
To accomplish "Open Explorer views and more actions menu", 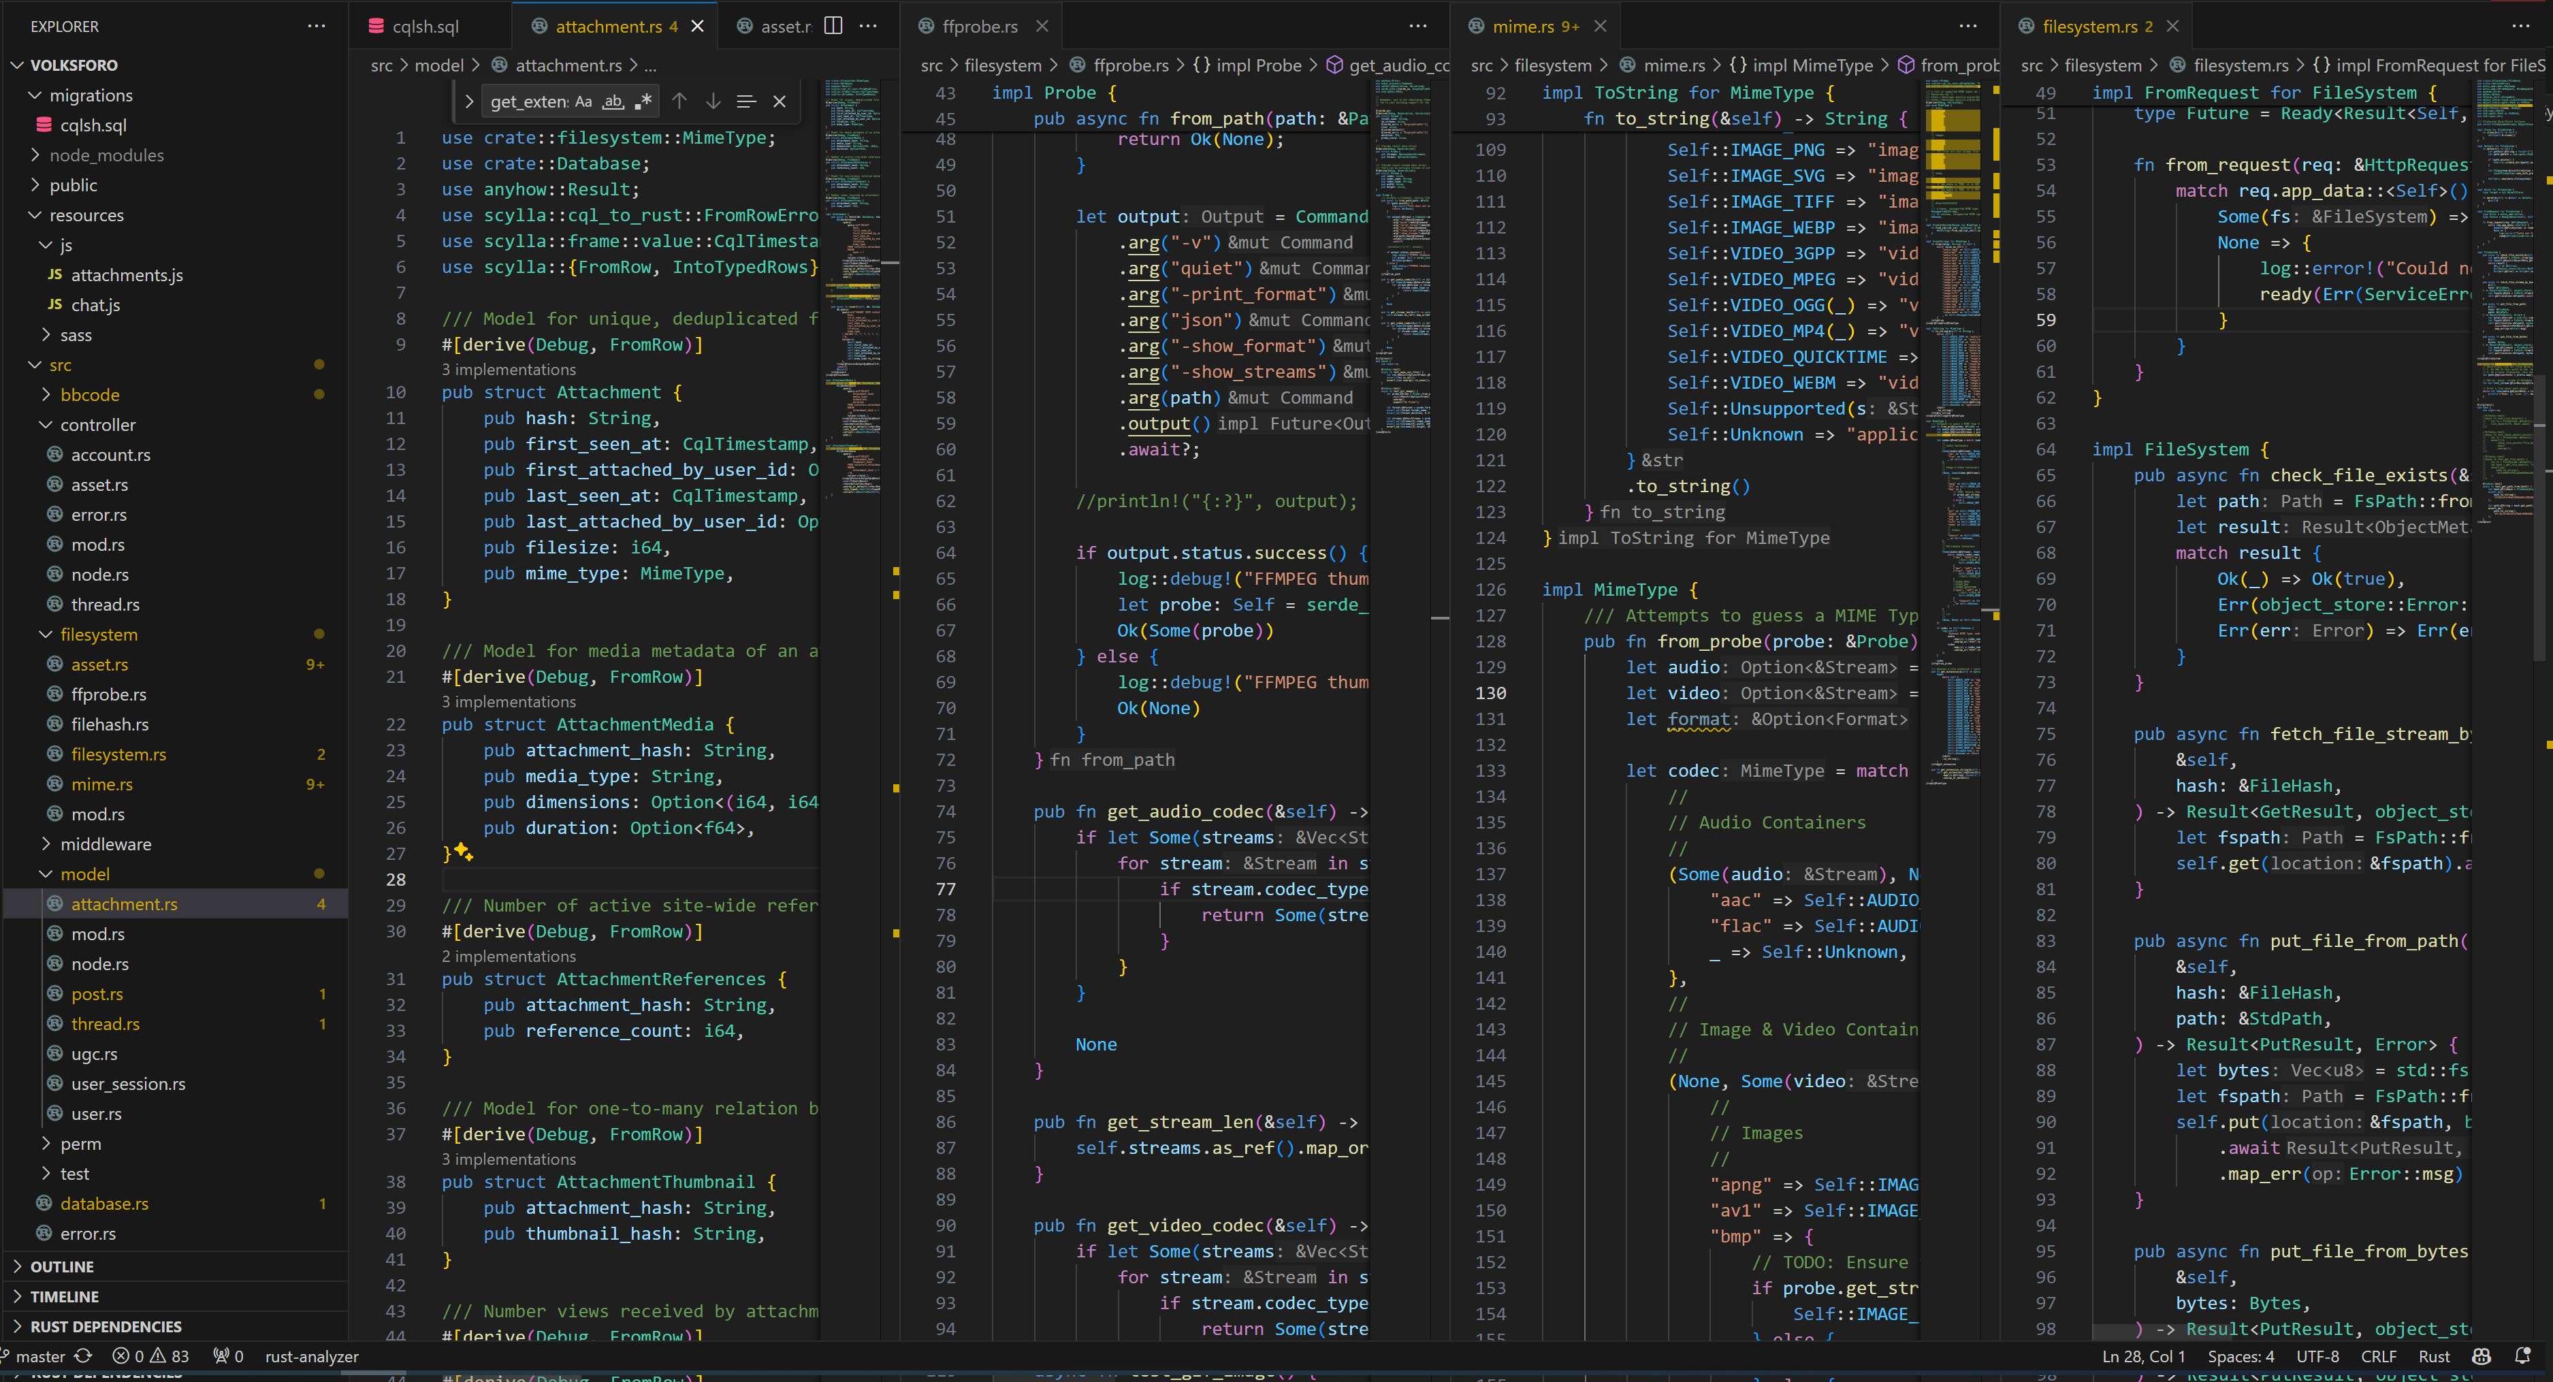I will pos(316,26).
